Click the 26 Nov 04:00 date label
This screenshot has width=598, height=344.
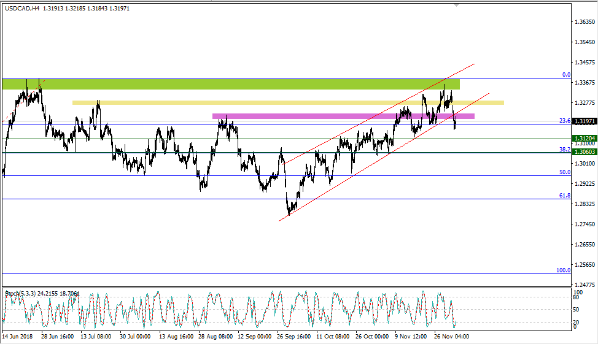[x=452, y=337]
